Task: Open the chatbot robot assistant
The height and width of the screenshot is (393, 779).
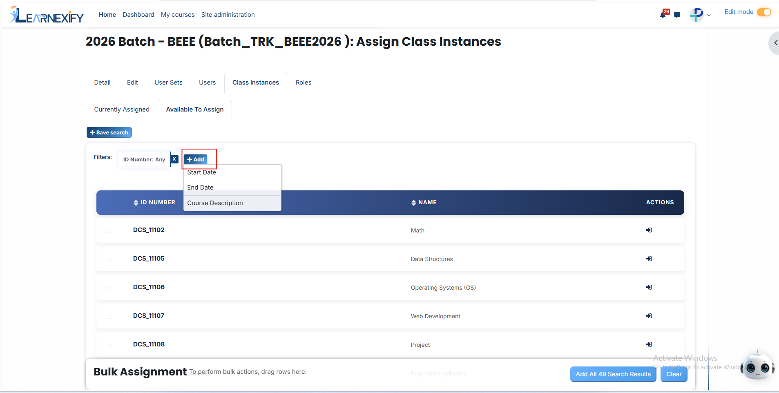Action: coord(757,366)
